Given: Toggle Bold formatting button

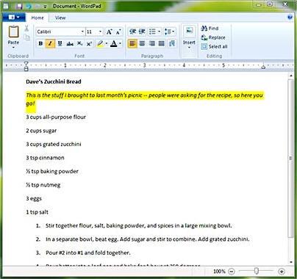Looking at the screenshot, I should coord(40,43).
